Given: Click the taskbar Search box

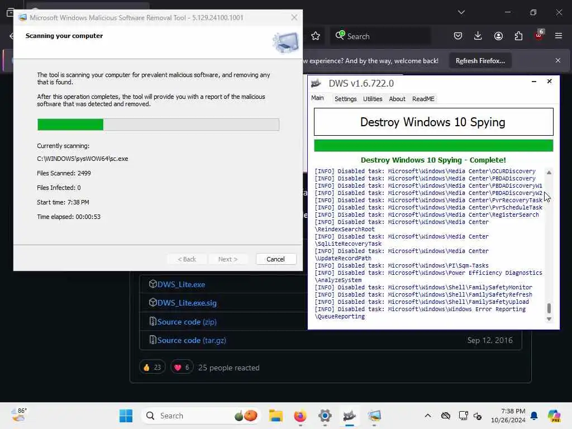Looking at the screenshot, I should click(201, 416).
